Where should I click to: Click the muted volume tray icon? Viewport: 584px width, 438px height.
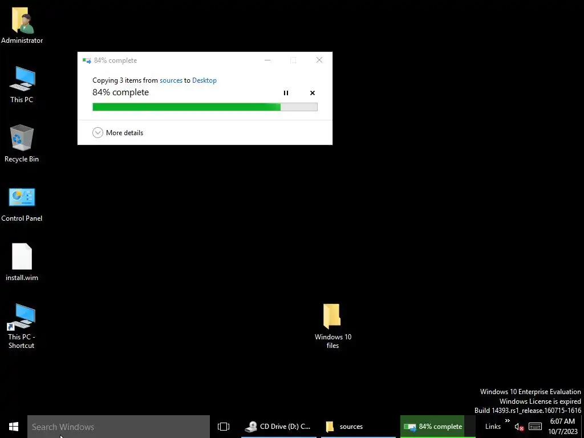coord(519,427)
